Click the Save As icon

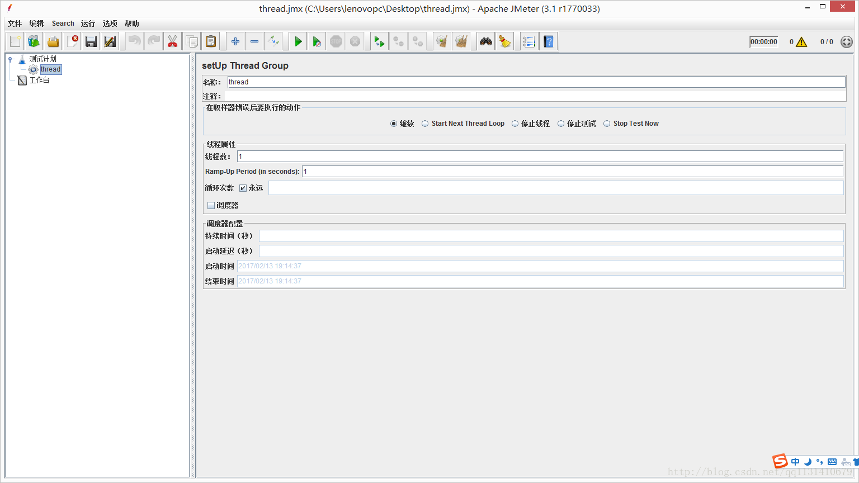click(110, 41)
